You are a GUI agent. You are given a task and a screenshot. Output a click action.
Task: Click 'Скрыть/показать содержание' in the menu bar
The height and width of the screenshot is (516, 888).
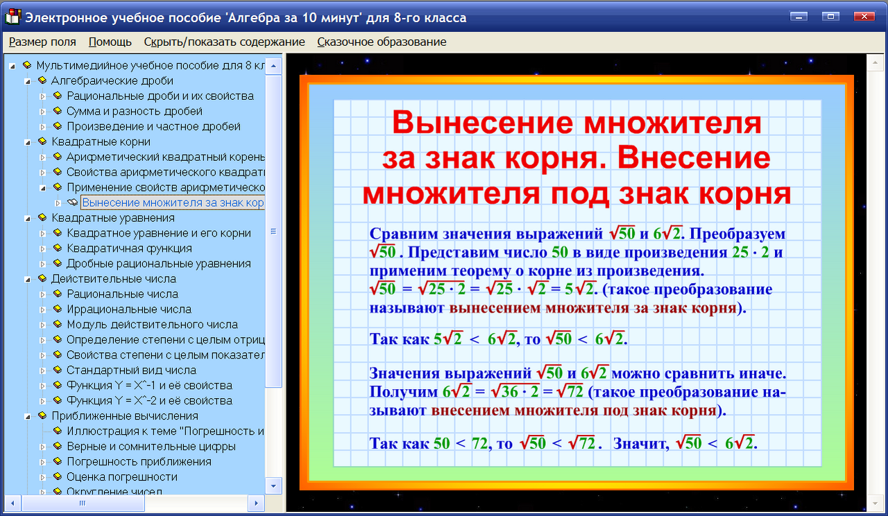click(x=224, y=42)
